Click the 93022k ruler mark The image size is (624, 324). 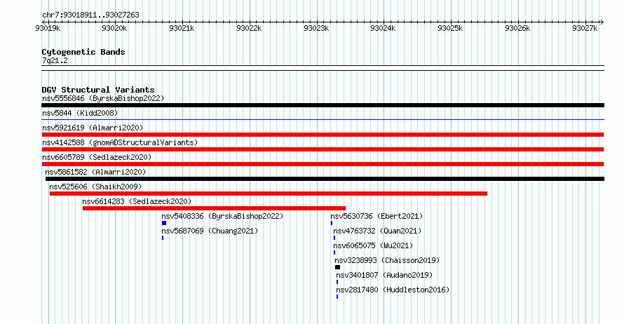coord(249,28)
